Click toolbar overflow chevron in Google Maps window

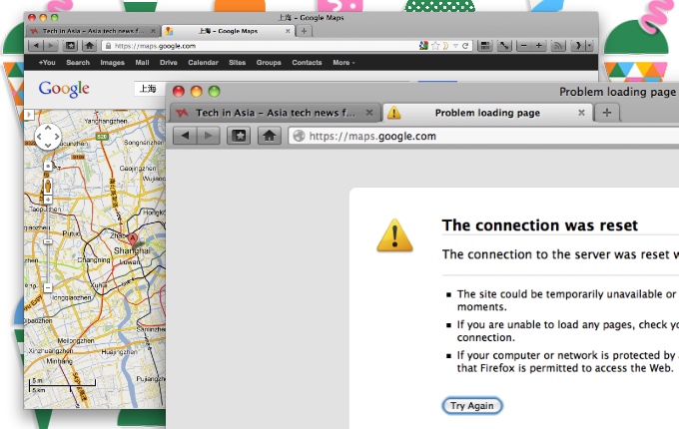click(578, 46)
